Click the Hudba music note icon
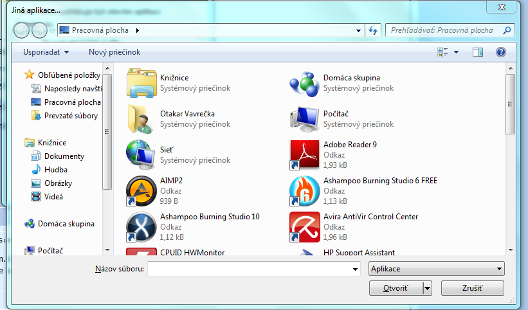 (36, 169)
